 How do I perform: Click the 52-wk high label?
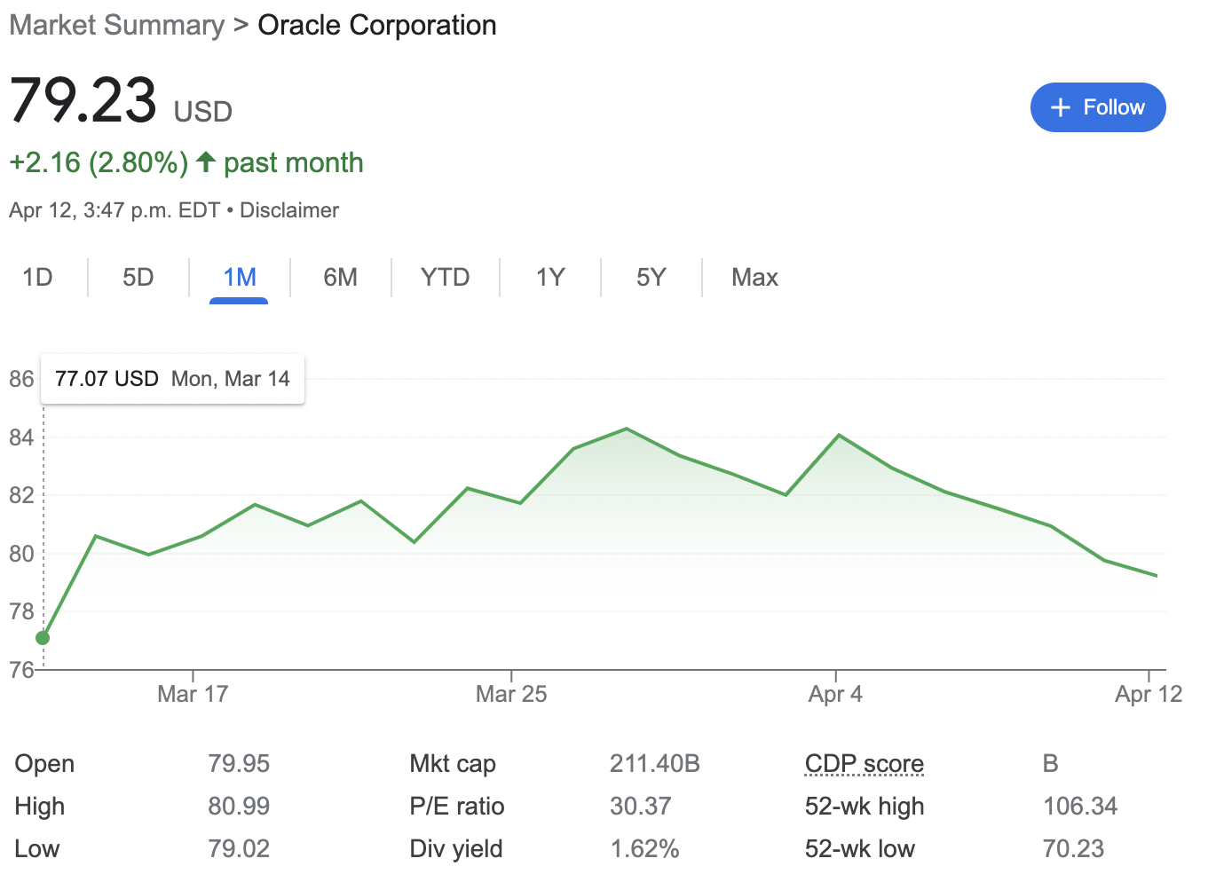click(865, 806)
